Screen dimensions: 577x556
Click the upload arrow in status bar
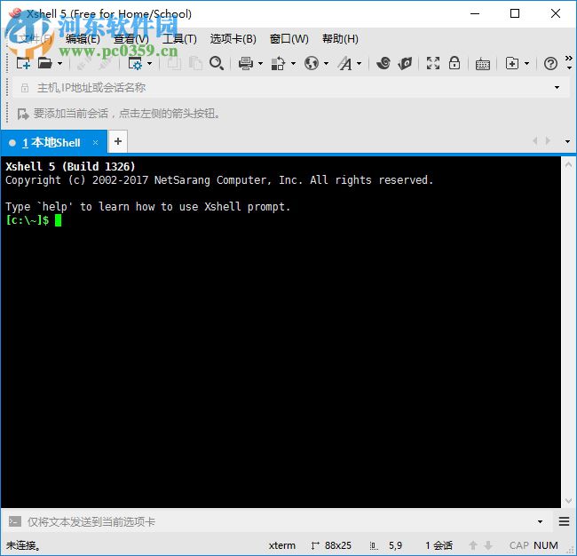click(473, 545)
